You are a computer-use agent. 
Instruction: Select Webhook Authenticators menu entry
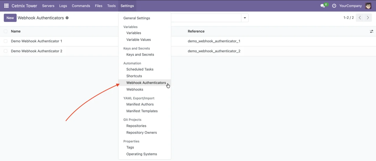point(145,83)
